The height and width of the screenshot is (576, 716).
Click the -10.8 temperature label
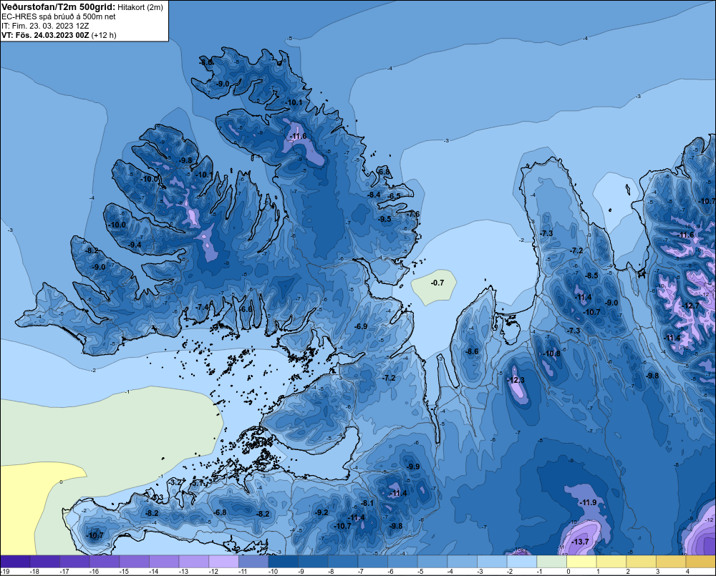coord(551,353)
